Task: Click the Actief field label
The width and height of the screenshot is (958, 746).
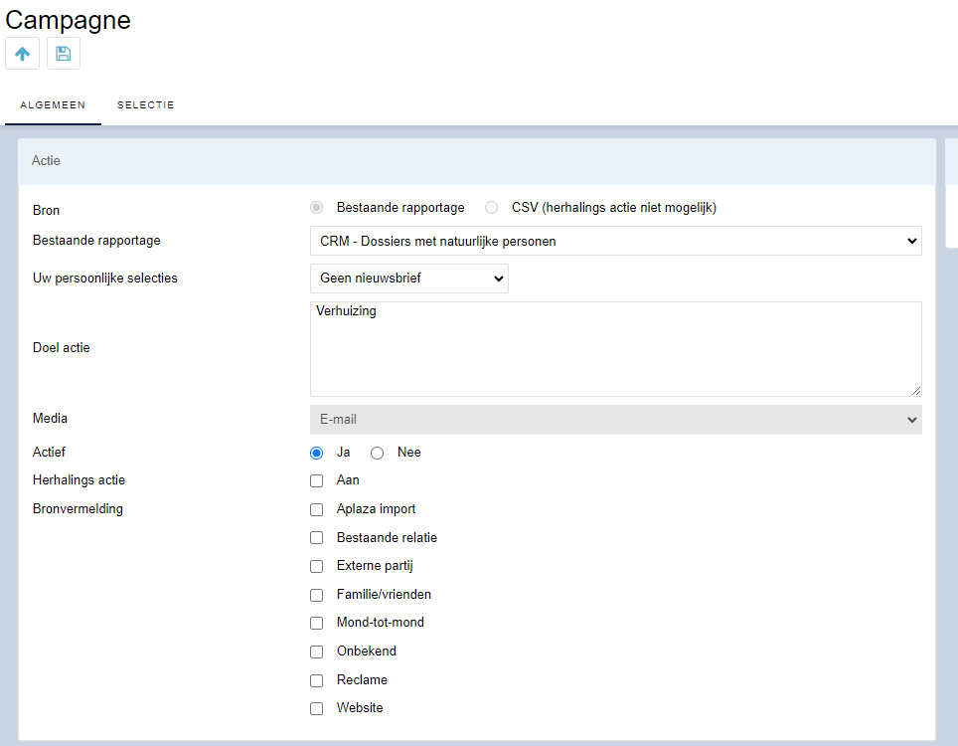Action: pyautogui.click(x=49, y=452)
